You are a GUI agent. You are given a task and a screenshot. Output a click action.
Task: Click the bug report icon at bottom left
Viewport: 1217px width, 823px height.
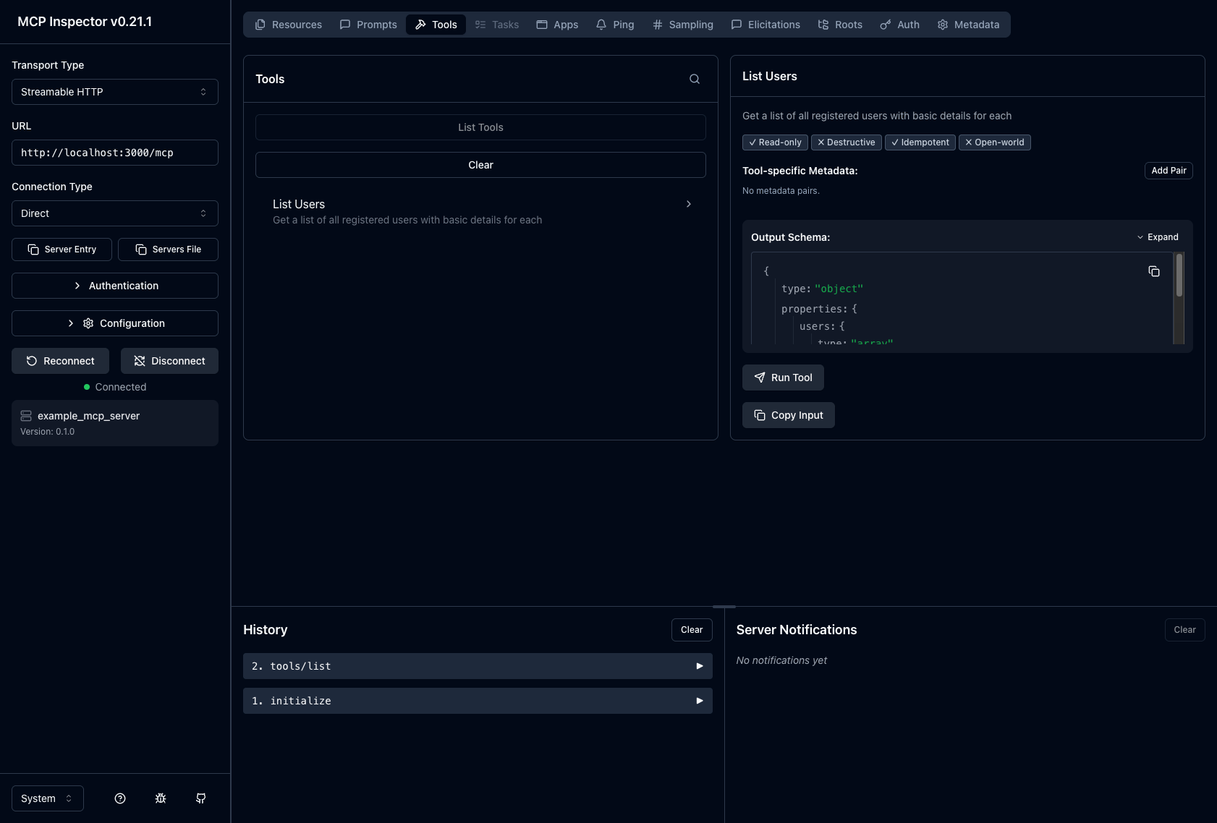pyautogui.click(x=160, y=798)
